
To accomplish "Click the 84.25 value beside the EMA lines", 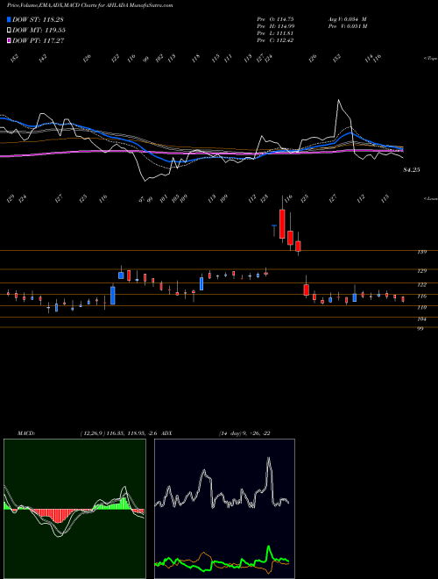I will pyautogui.click(x=412, y=170).
